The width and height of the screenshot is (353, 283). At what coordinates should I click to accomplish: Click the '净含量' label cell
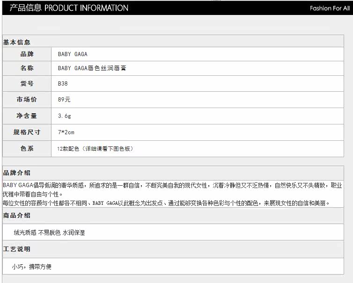click(27, 116)
